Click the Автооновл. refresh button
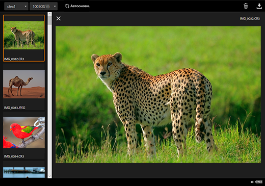This screenshot has height=186, width=265. (77, 6)
